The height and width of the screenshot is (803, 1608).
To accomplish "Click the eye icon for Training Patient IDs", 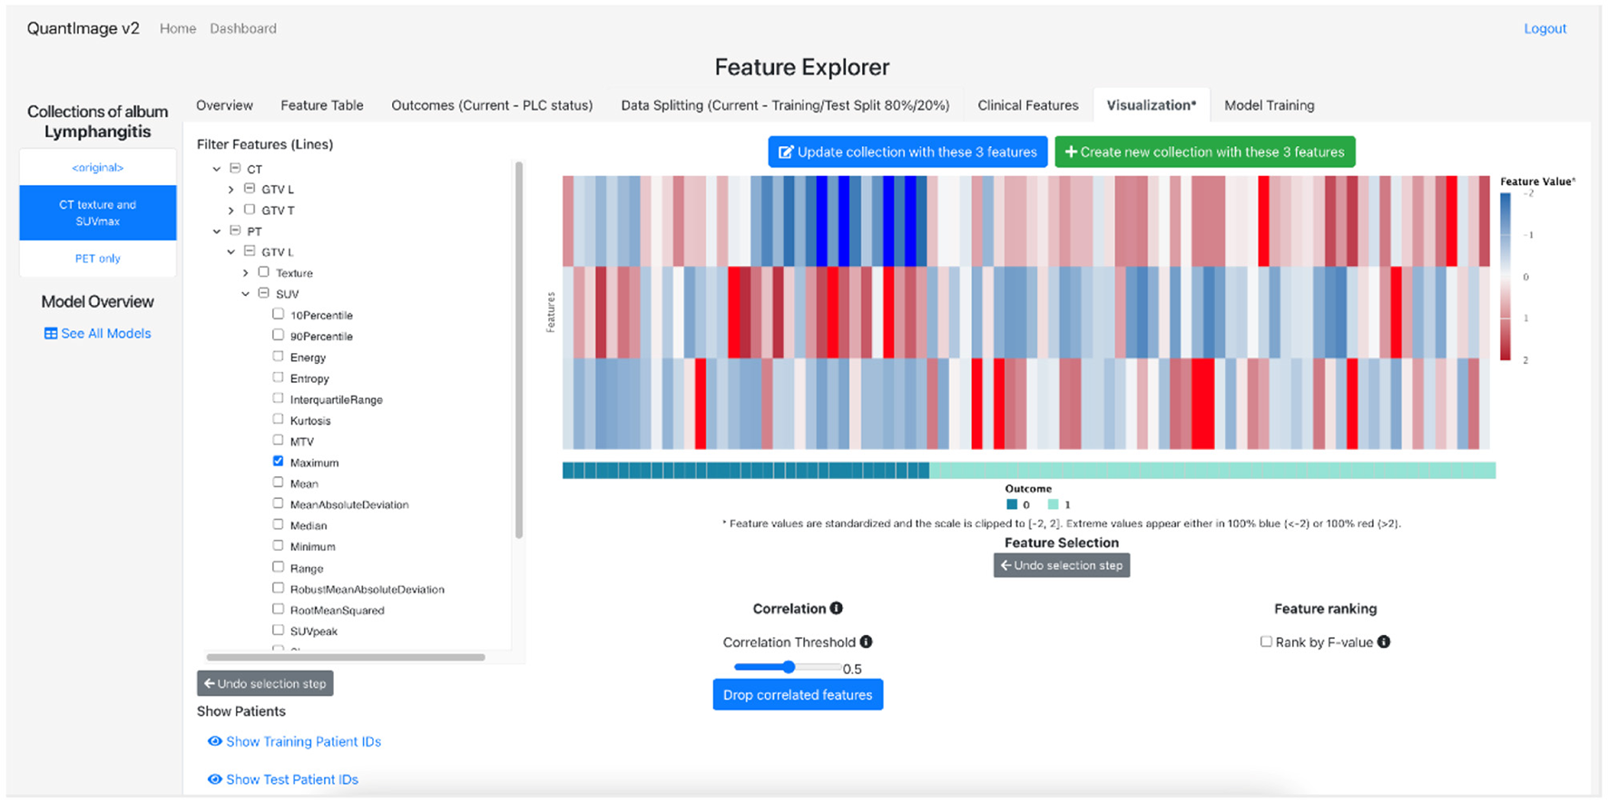I will tap(215, 741).
